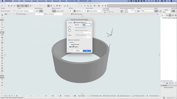This screenshot has width=177, height=99.
Task: Open the 03 Piante costruzione option
Action: [x=111, y=96]
